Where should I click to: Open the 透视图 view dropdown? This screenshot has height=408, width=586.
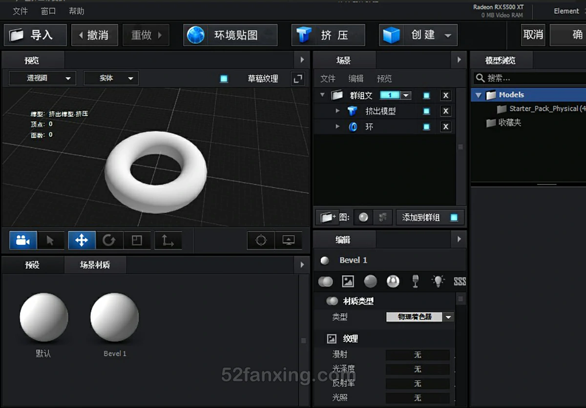pos(42,78)
